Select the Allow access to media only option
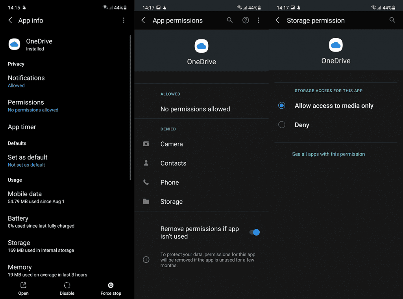Viewport: 403px width, 299px height. point(281,106)
